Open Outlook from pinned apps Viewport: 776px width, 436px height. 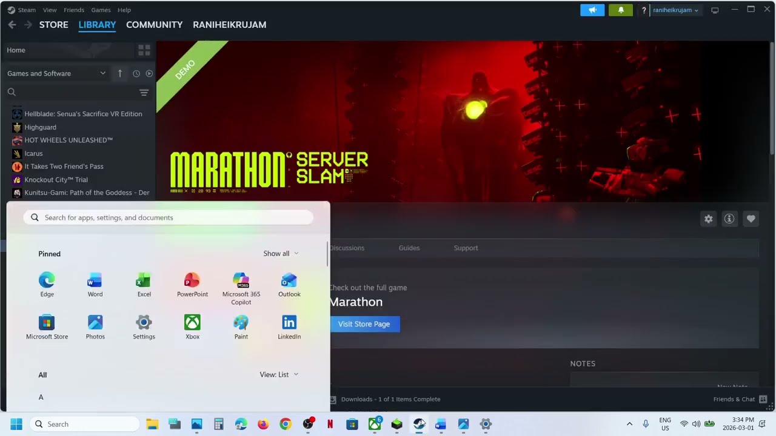289,285
